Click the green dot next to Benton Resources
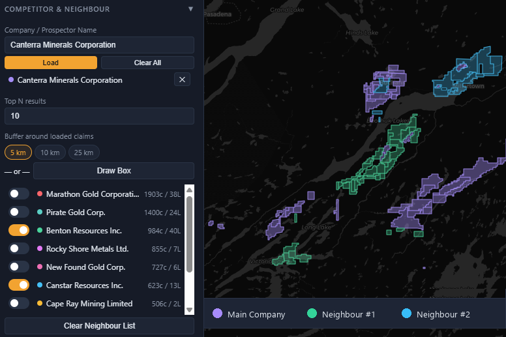The height and width of the screenshot is (337, 506). 40,230
